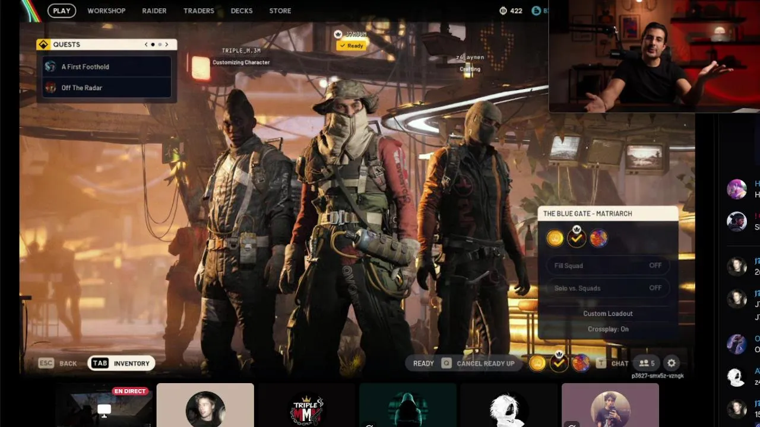Open the EN DIRECT live stream thumbnail
The width and height of the screenshot is (760, 427).
(104, 405)
